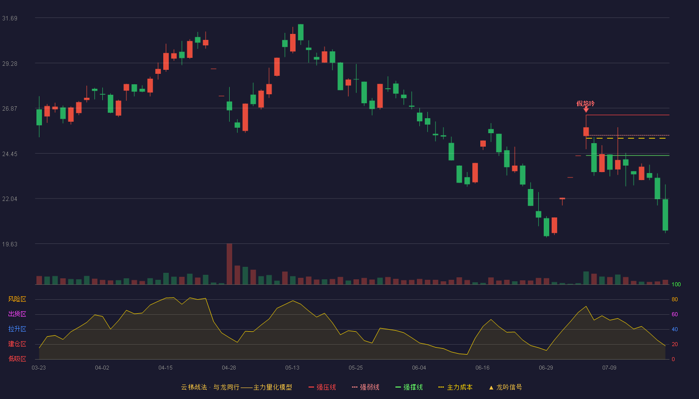Viewport: 699px width, 399px height.
Task: Click the 风险区 zone label
Action: click(17, 299)
